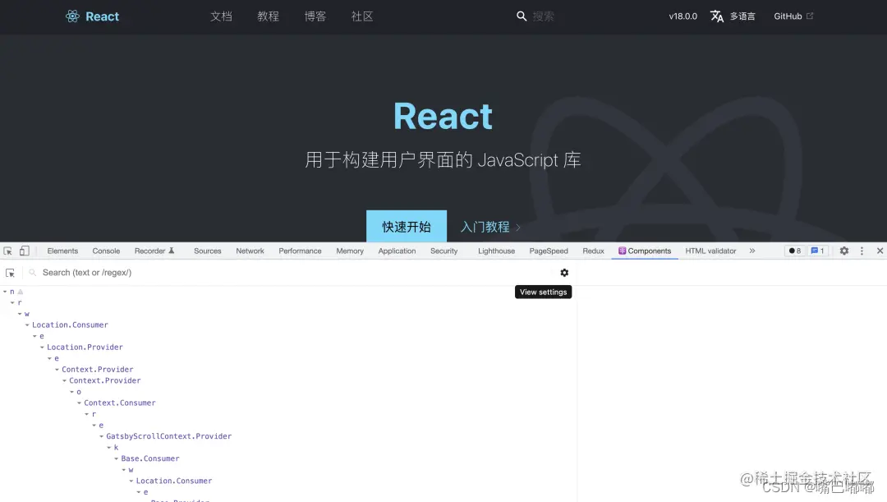Click the site search field in the header
This screenshot has width=887, height=502.
[x=544, y=16]
